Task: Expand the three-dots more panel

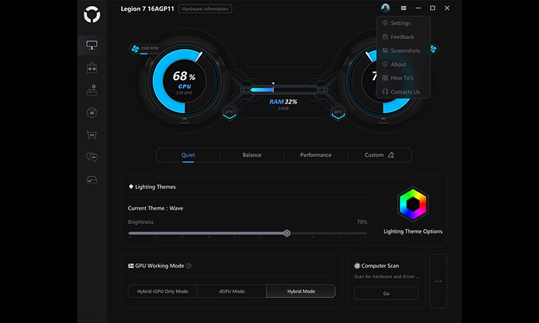Action: (438, 281)
